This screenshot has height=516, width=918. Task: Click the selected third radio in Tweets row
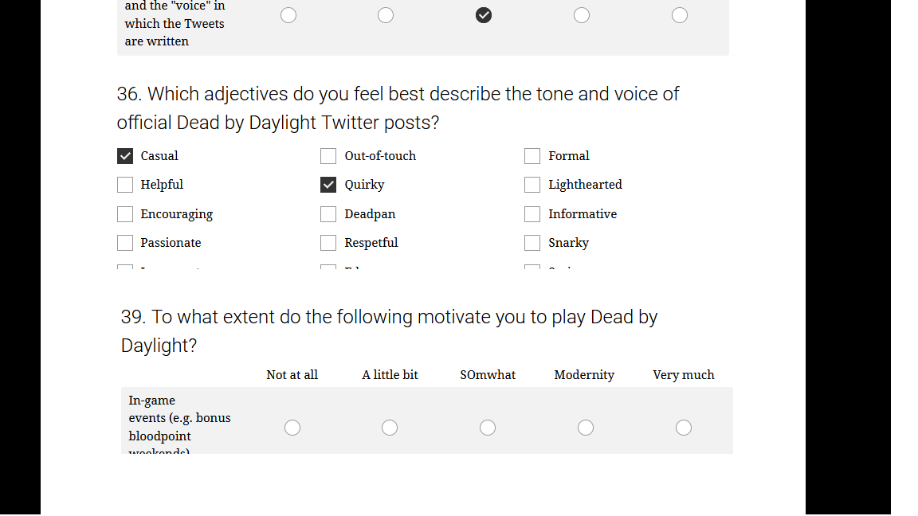click(x=484, y=15)
